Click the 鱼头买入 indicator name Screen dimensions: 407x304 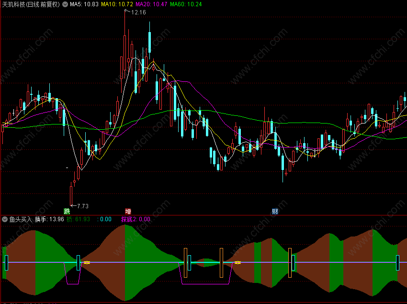21,219
